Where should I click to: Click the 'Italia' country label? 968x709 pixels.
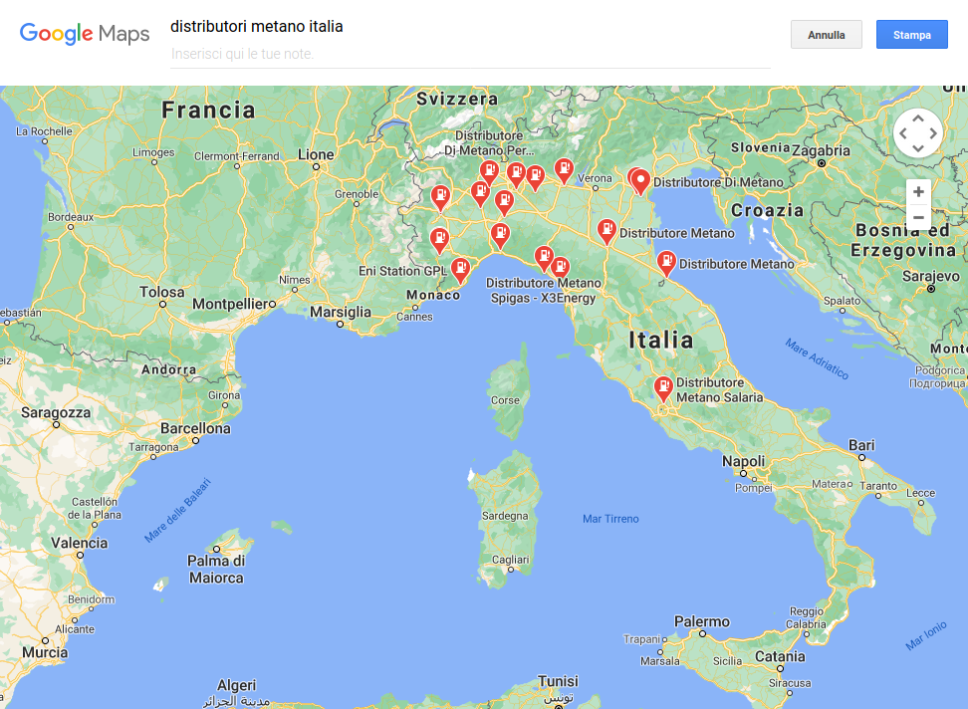pyautogui.click(x=661, y=340)
